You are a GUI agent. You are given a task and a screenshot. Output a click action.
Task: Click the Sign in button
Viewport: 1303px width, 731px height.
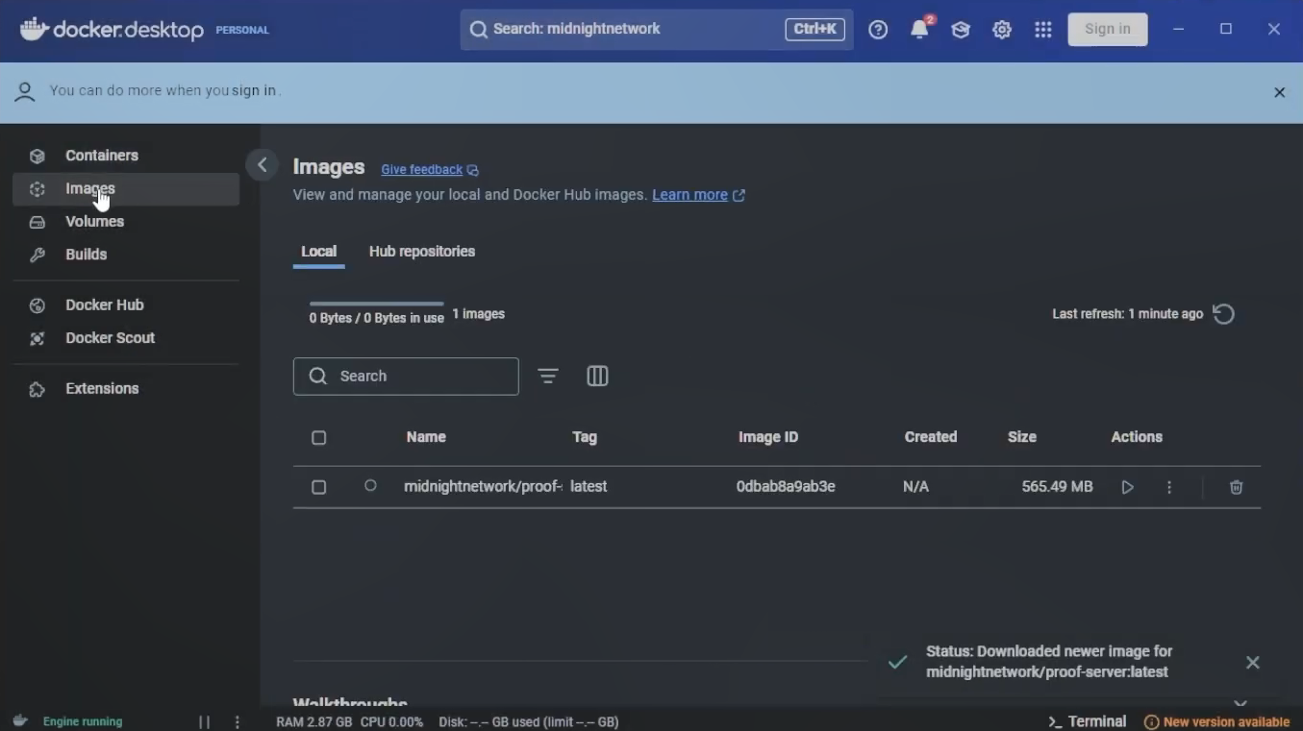(x=1107, y=29)
